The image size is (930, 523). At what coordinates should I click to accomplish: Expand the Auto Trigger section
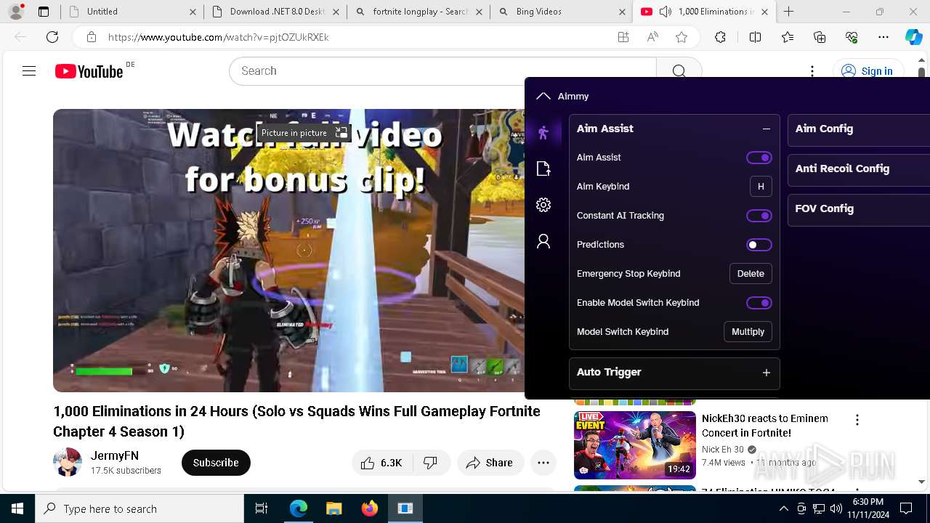click(766, 373)
